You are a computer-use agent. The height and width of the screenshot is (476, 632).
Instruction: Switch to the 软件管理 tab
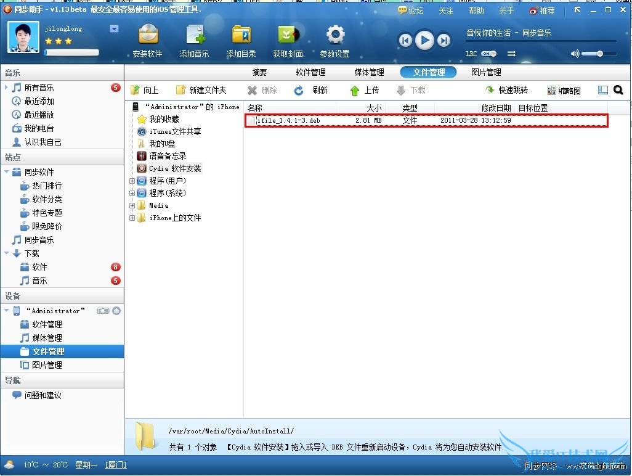310,72
